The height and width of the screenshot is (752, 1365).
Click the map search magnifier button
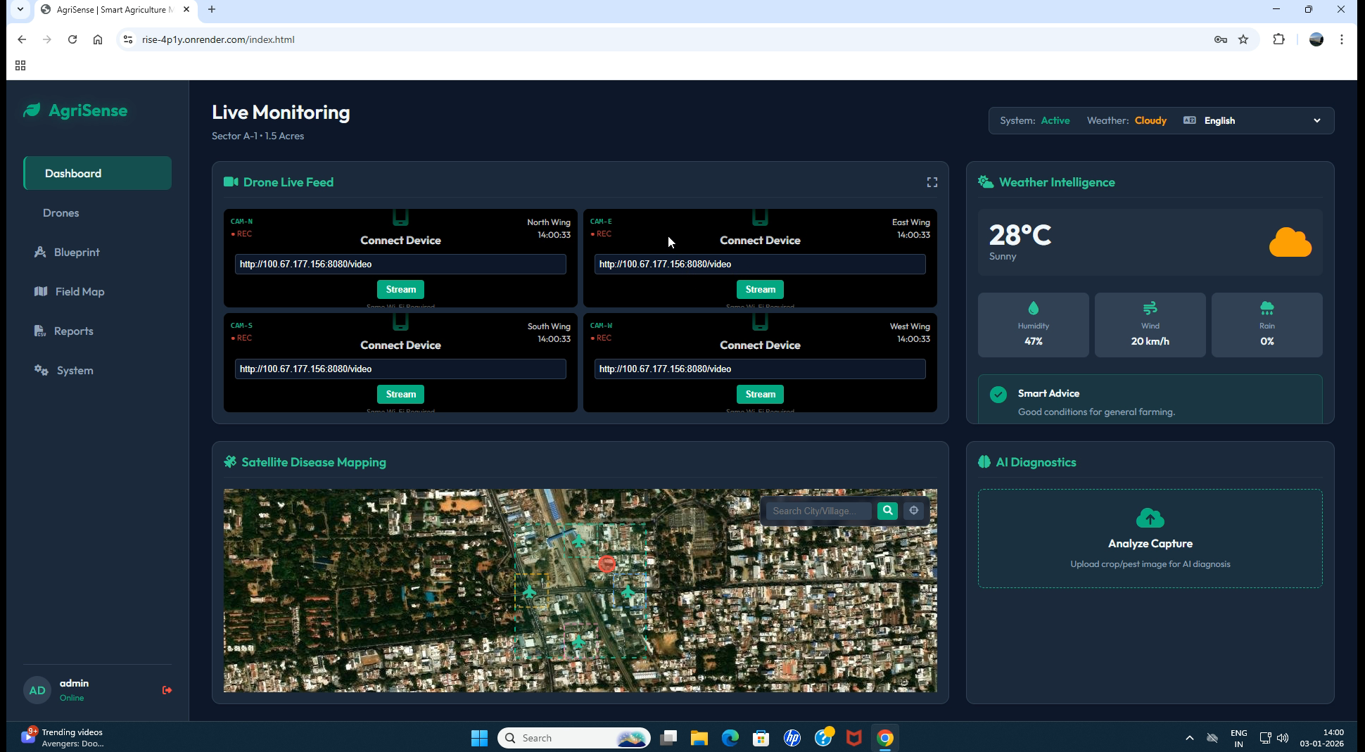887,511
